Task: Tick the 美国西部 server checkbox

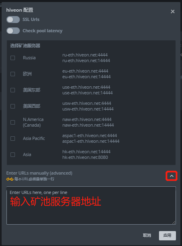Action: coord(13,106)
